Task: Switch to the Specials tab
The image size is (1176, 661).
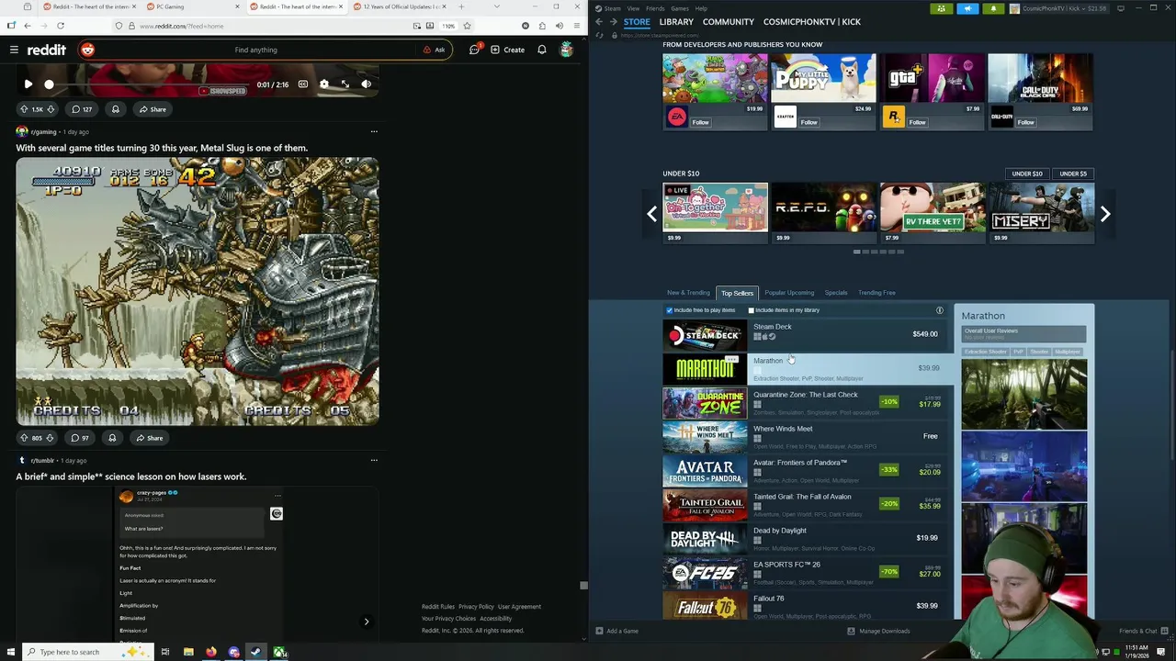Action: (x=836, y=293)
